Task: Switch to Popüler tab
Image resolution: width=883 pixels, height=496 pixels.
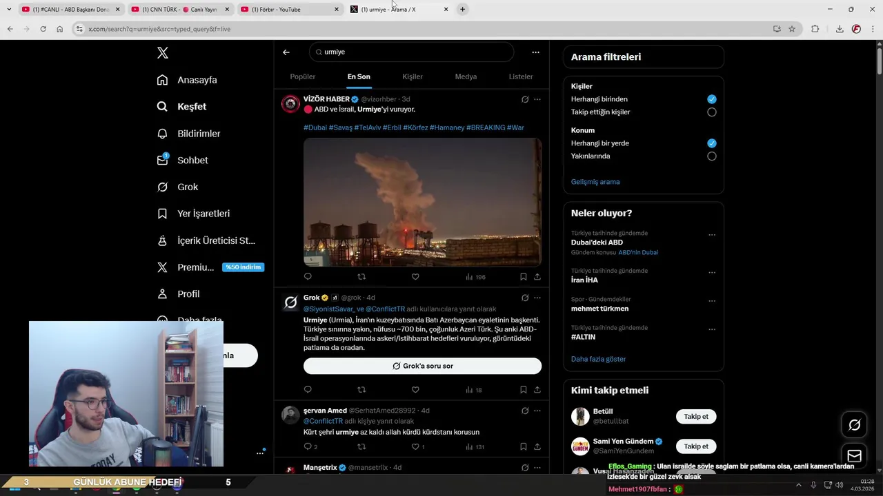Action: pyautogui.click(x=302, y=76)
